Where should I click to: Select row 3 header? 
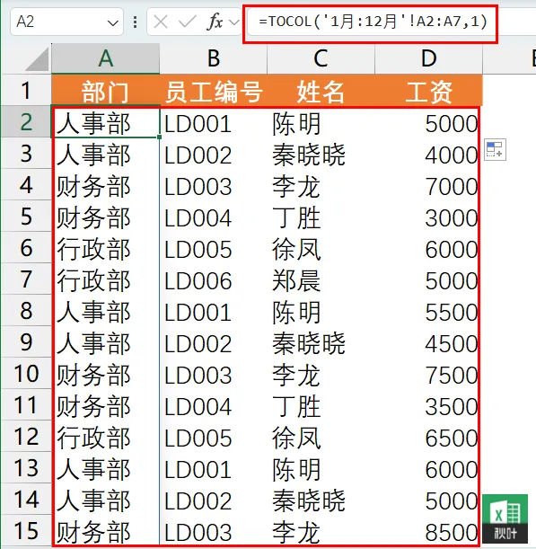(x=26, y=153)
